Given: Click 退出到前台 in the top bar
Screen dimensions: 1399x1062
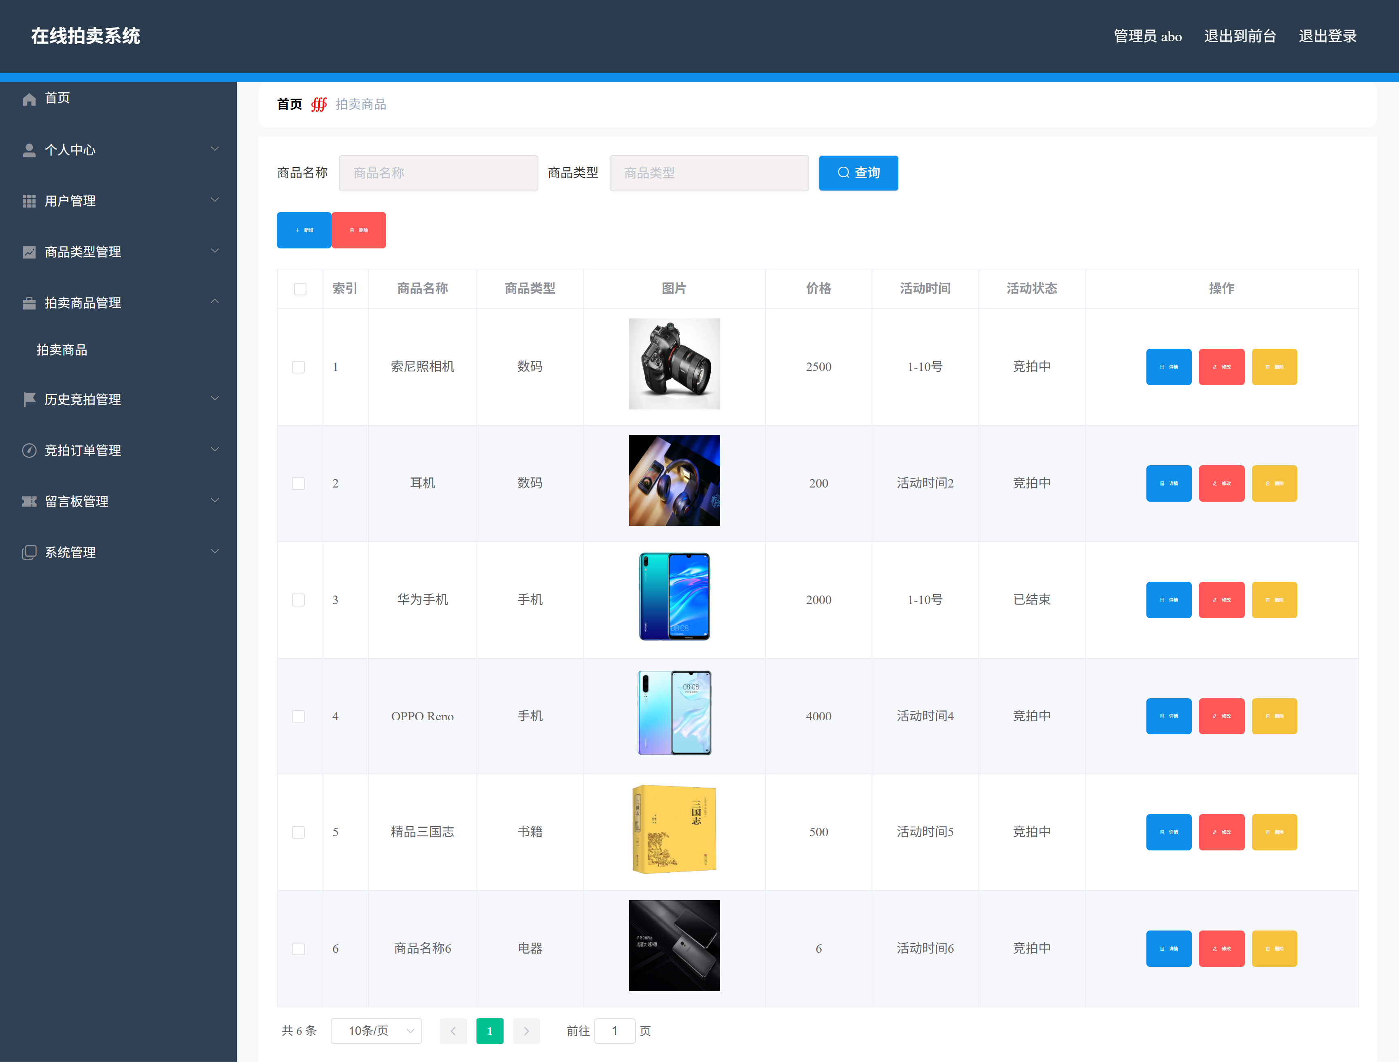Looking at the screenshot, I should [x=1240, y=36].
